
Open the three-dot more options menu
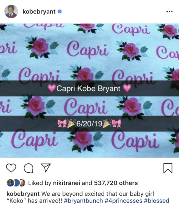point(169,12)
